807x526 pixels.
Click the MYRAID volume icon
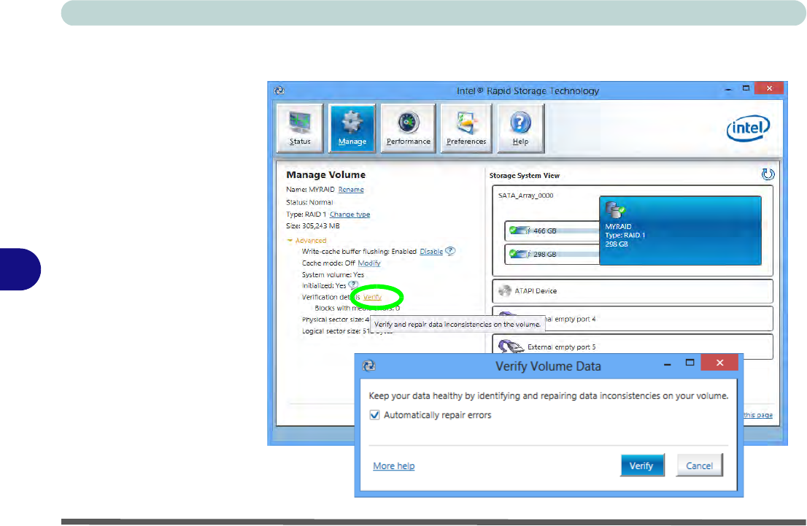[614, 210]
